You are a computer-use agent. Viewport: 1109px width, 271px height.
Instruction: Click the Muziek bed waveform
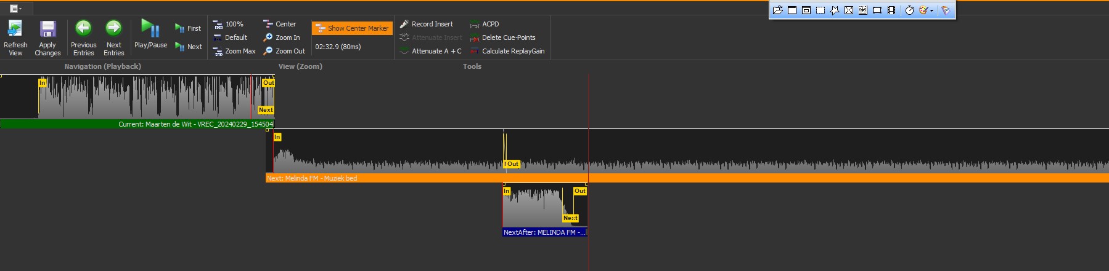tap(687, 151)
